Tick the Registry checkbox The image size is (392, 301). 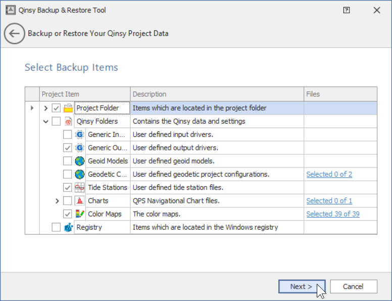tap(56, 227)
